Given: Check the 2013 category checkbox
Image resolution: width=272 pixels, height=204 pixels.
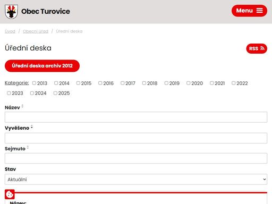Looking at the screenshot, I should (x=34, y=83).
